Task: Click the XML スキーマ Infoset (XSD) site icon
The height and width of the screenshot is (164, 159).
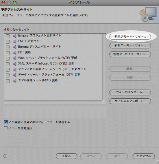Action: click(15, 64)
